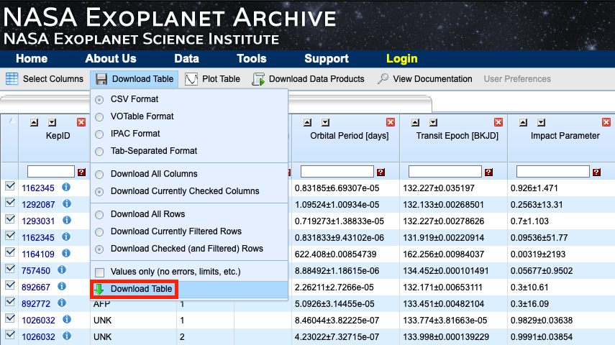Screen dimensions: 615x345
Task: Click the Plot Table chart icon
Action: point(191,79)
